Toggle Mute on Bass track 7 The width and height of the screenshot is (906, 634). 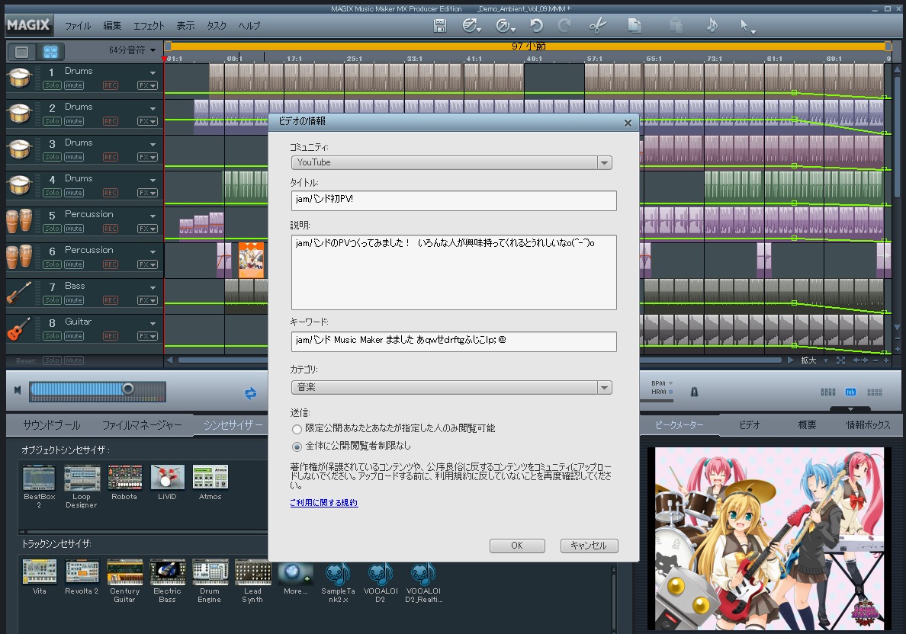pyautogui.click(x=73, y=300)
